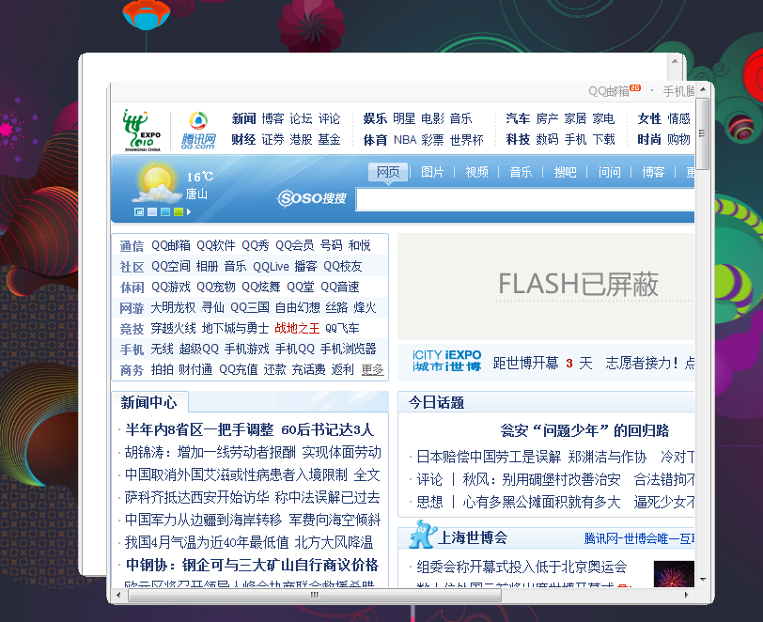Open the 手机浏览器 link

pyautogui.click(x=348, y=349)
